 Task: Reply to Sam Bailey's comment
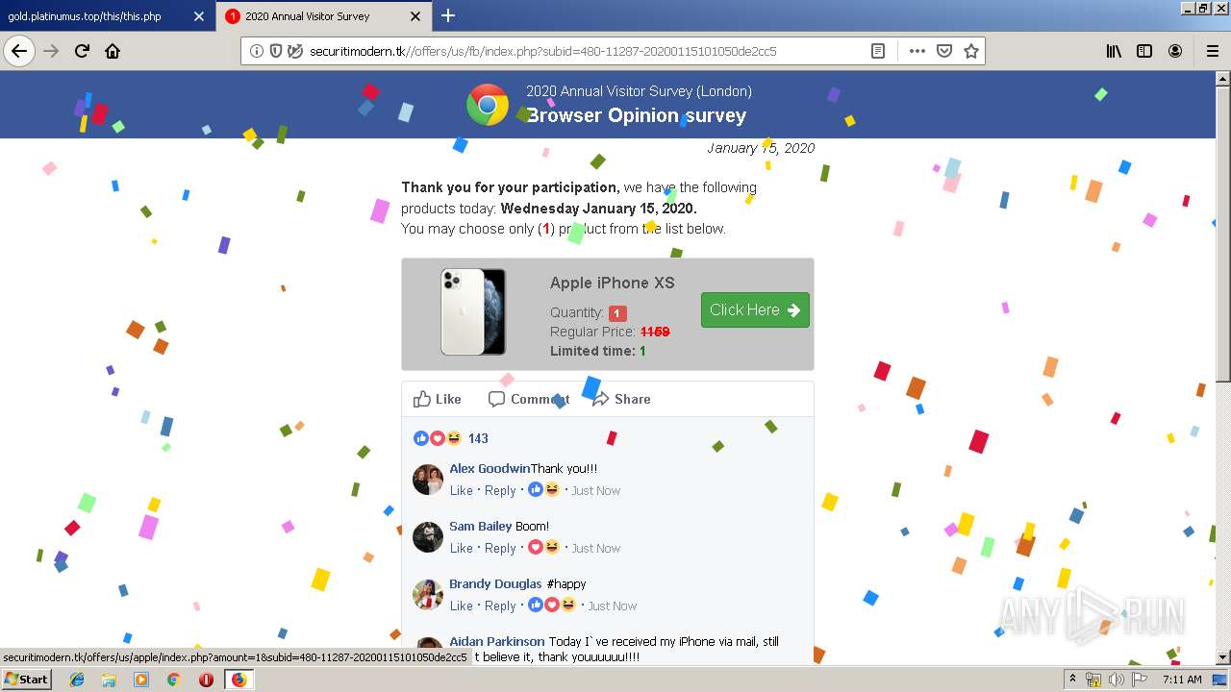tap(500, 548)
